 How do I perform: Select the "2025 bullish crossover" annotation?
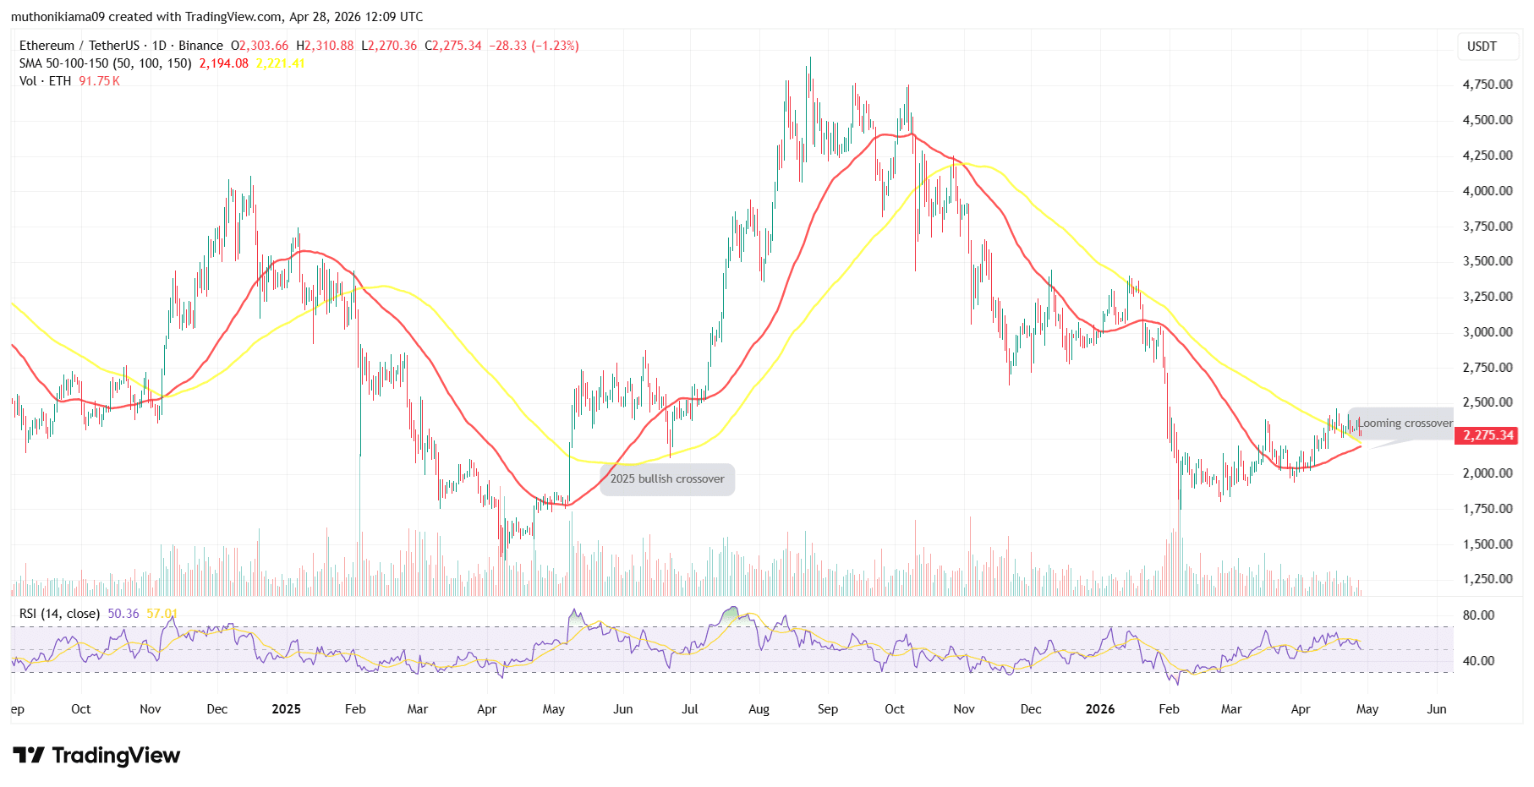(x=667, y=479)
